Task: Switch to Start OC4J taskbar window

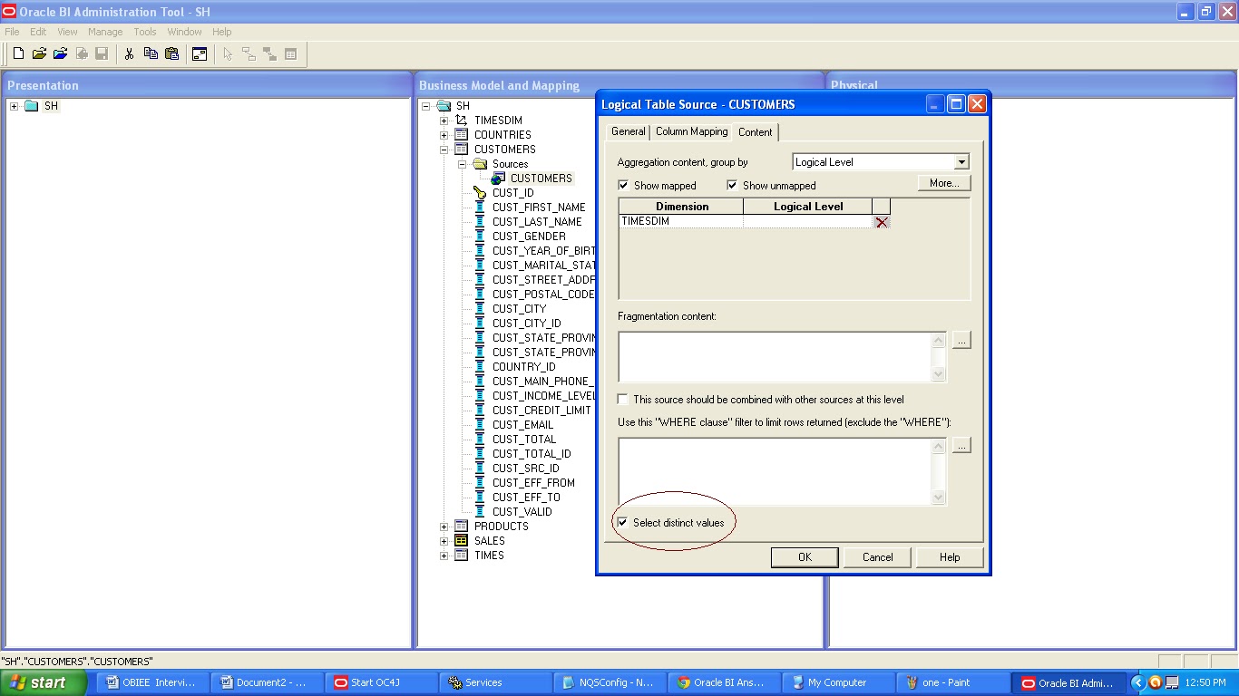Action: (x=381, y=683)
